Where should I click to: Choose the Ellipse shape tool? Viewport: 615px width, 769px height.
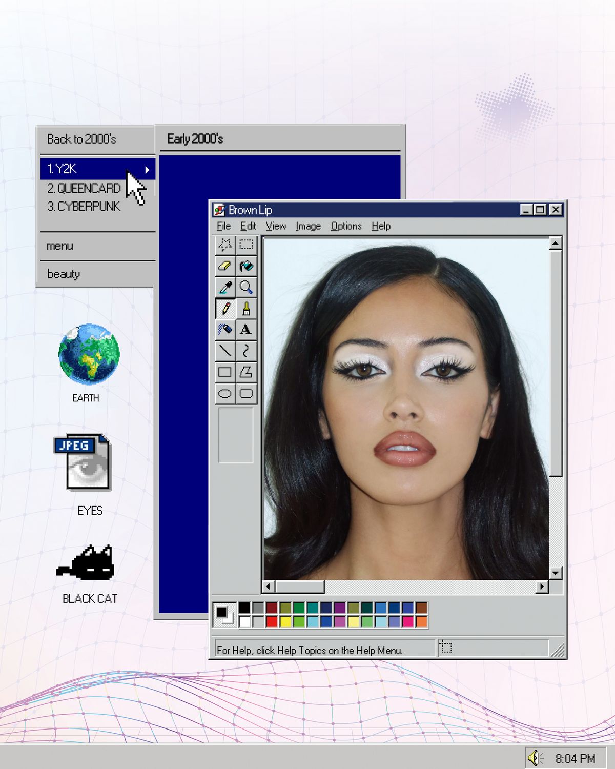[225, 394]
